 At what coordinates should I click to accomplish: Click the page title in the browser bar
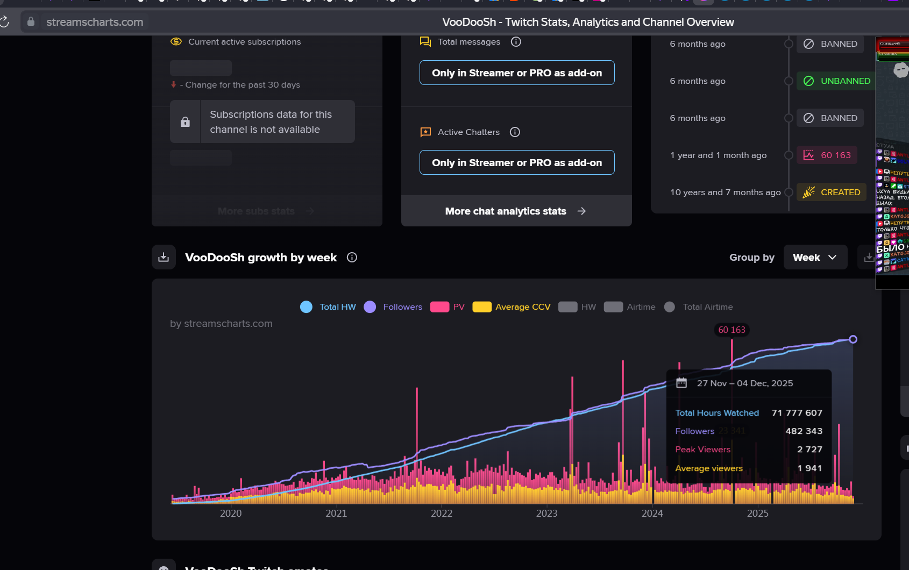click(588, 22)
